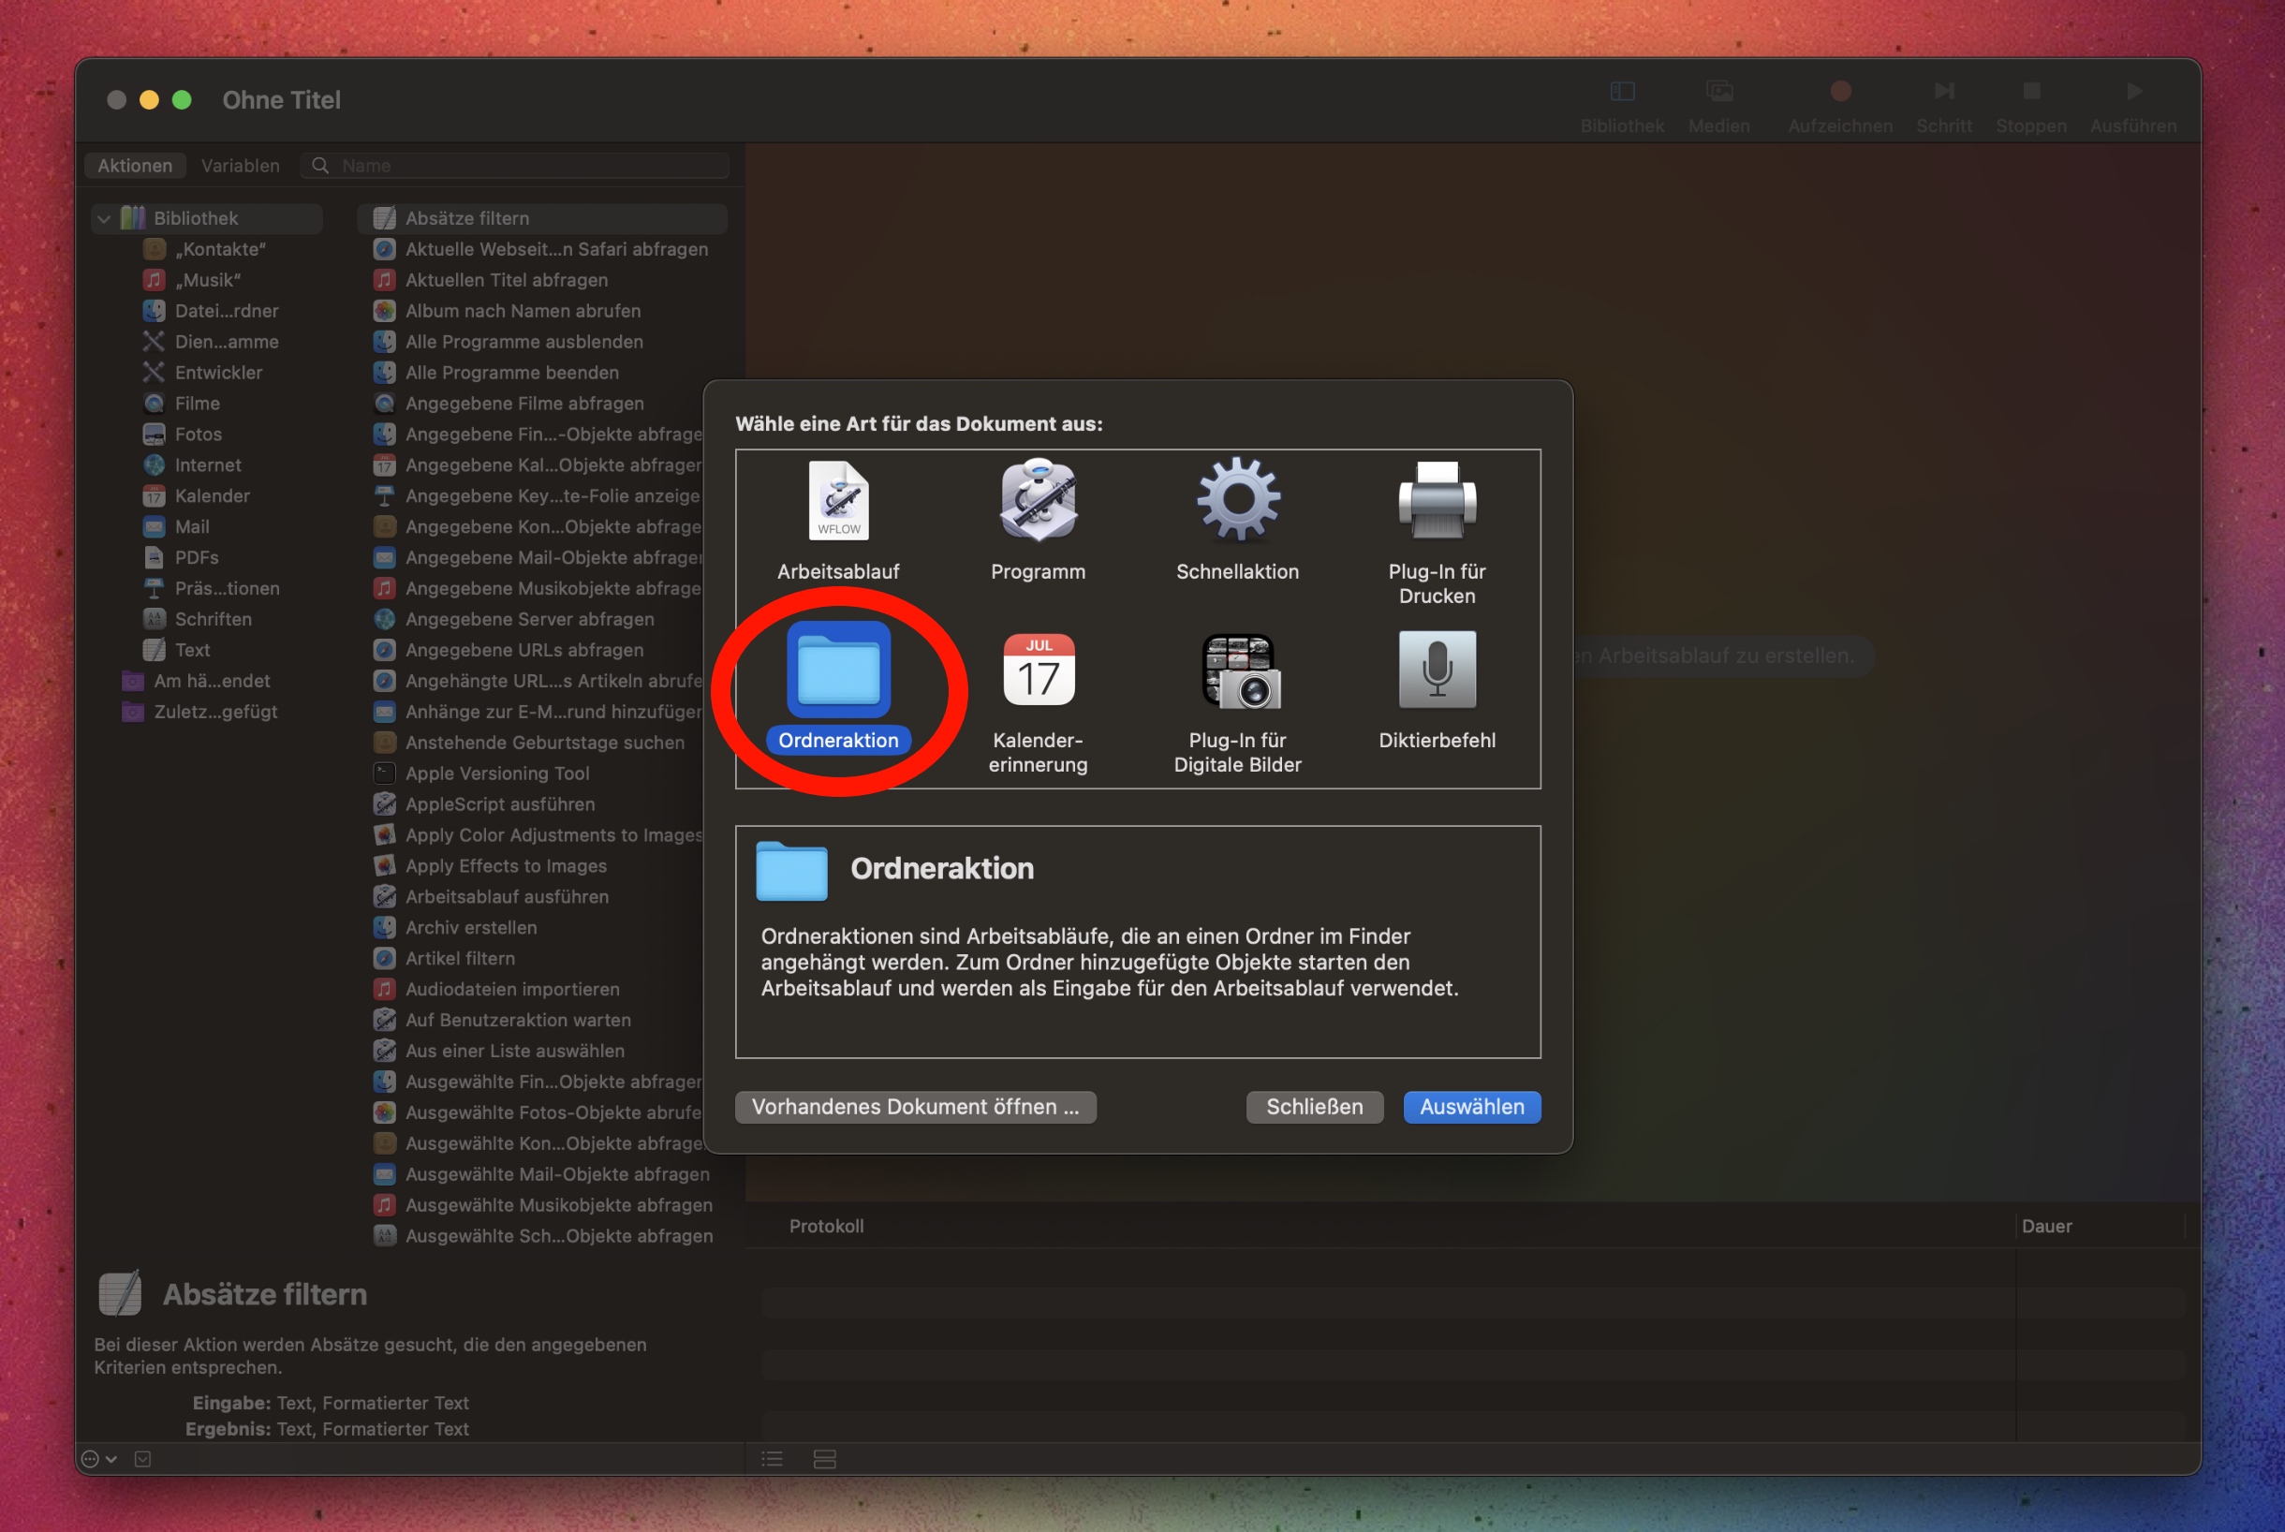Select the Ordneraktion folder icon
Image resolution: width=2285 pixels, height=1532 pixels.
coord(838,670)
